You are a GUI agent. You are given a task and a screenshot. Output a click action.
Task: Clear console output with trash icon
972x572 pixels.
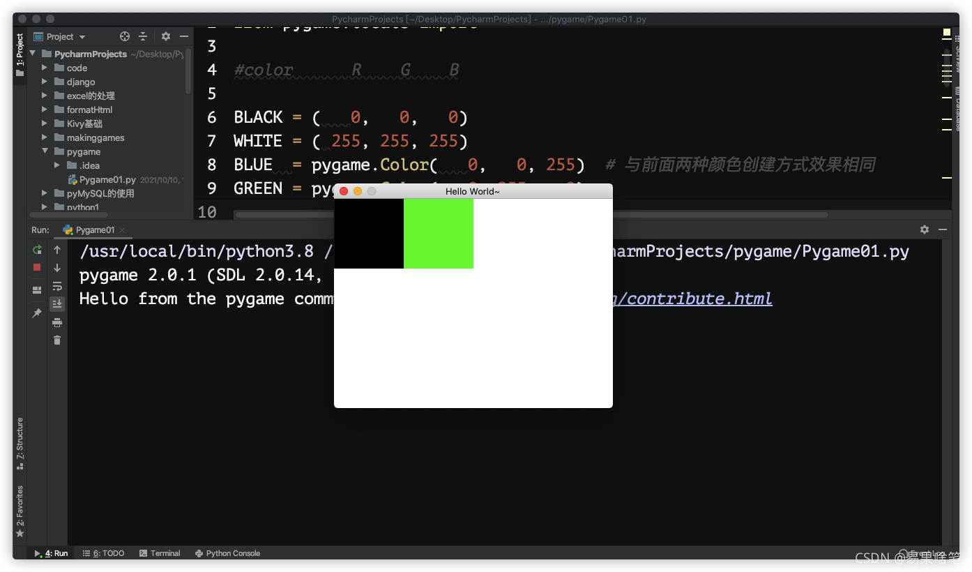[x=57, y=340]
